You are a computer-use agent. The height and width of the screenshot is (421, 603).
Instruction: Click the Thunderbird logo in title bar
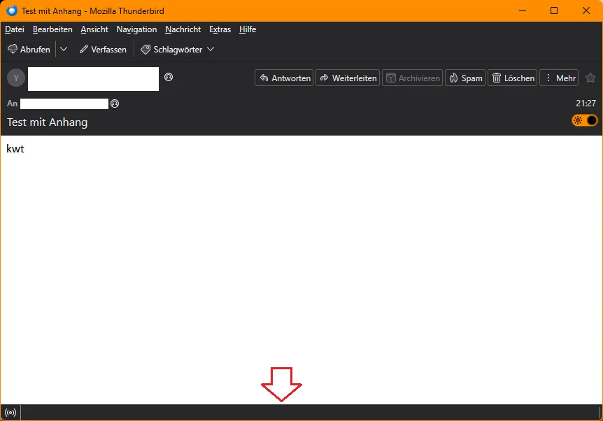[x=12, y=10]
